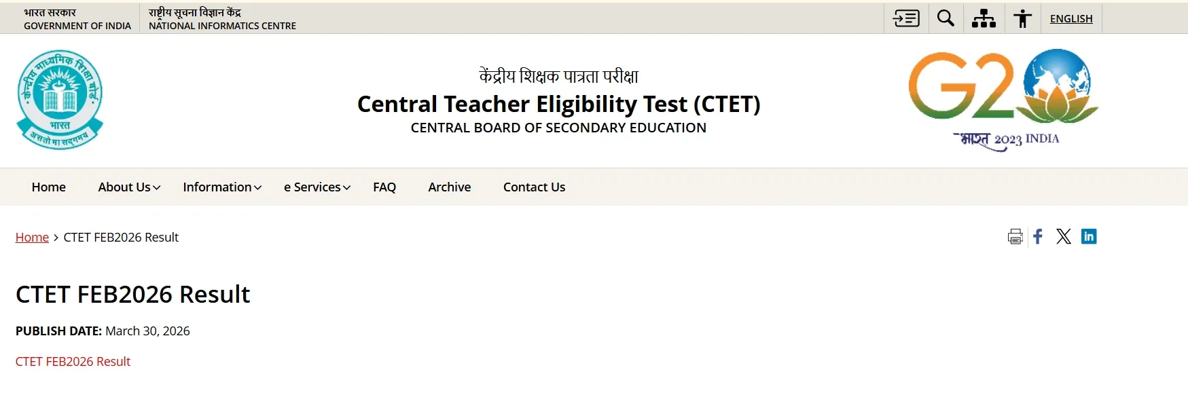1188x393 pixels.
Task: Share the page on Facebook
Action: 1038,237
